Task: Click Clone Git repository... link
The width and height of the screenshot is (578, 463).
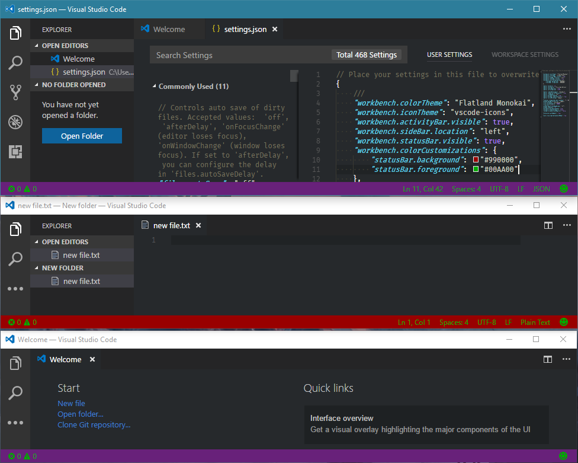Action: tap(94, 424)
